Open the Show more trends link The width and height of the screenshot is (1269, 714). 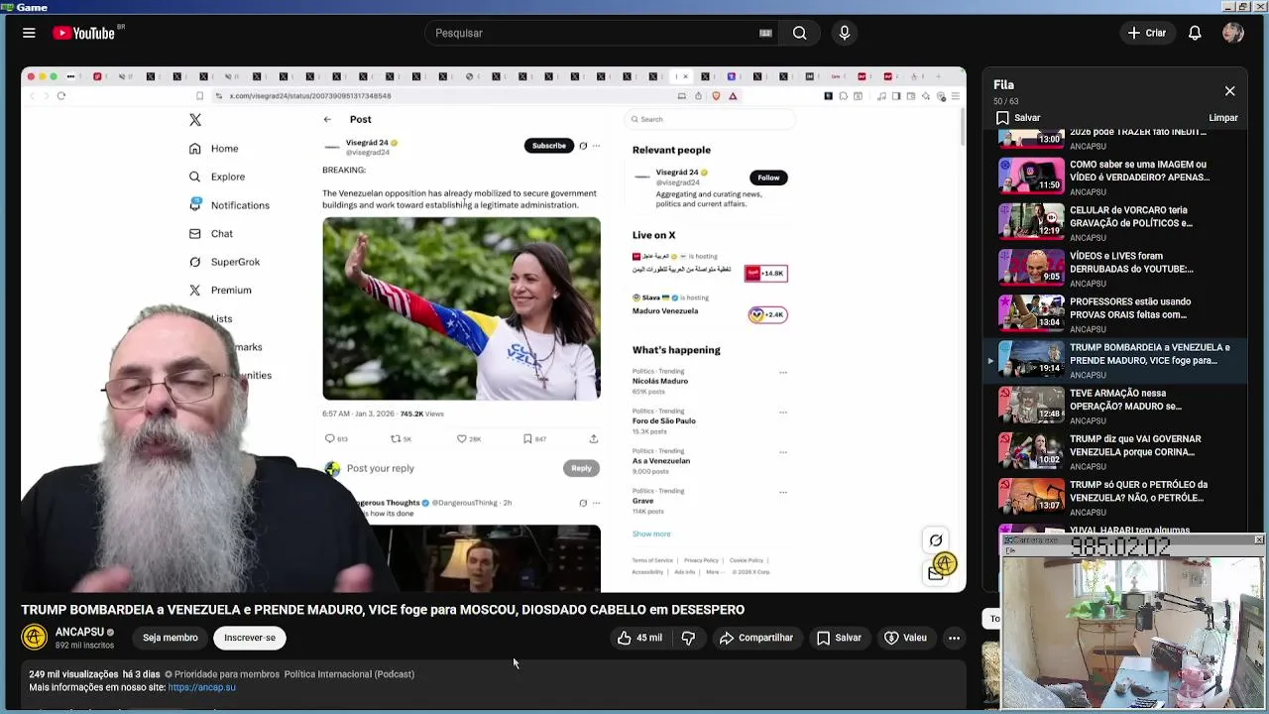pos(651,534)
